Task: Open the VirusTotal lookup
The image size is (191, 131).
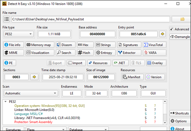Action: 155,45
